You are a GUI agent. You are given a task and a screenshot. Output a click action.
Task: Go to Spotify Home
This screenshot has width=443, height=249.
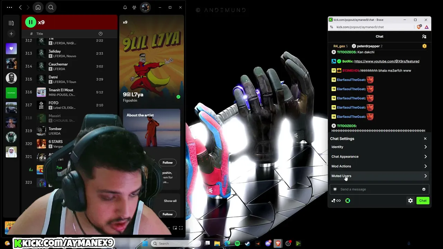click(38, 7)
